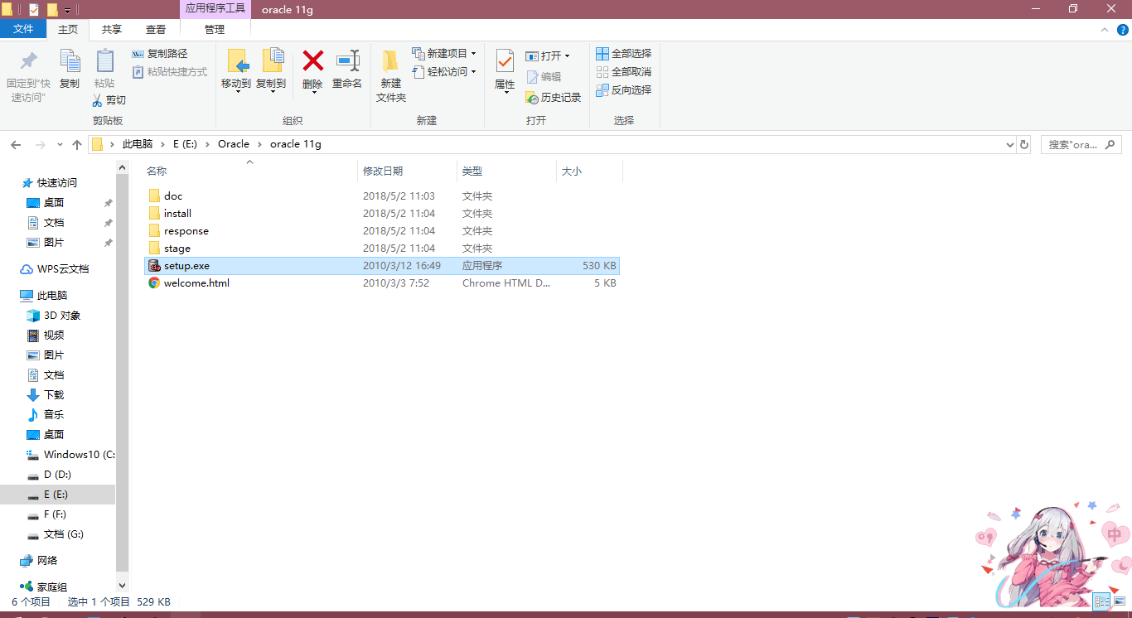This screenshot has width=1132, height=618.
Task: Sort by the 修改日期 column header
Action: click(x=407, y=171)
